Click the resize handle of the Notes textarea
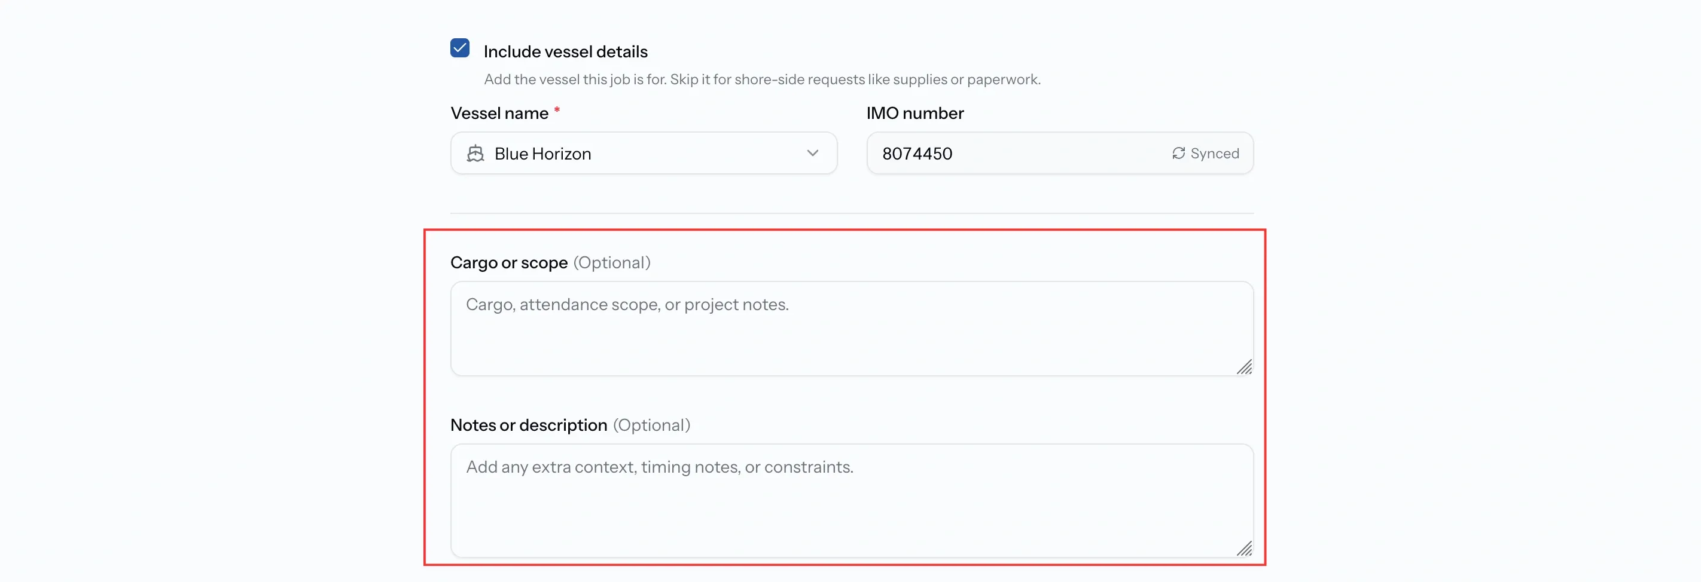 [x=1244, y=549]
